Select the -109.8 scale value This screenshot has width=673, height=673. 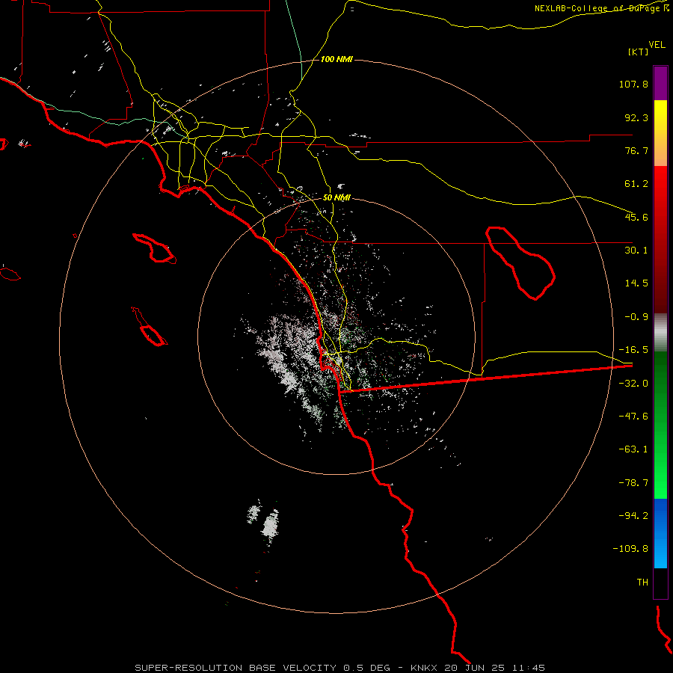point(630,549)
